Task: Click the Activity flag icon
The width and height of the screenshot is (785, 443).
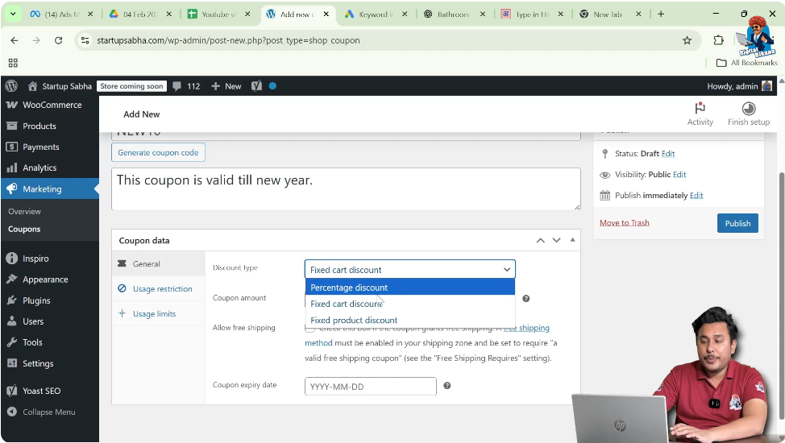Action: pyautogui.click(x=700, y=109)
